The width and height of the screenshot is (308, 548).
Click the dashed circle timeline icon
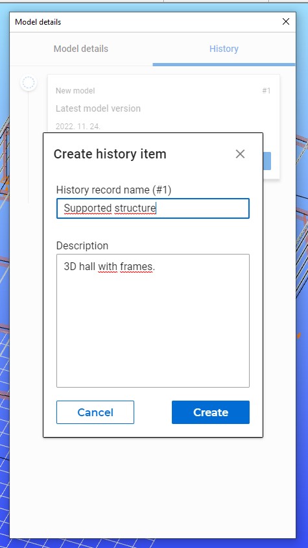click(29, 83)
